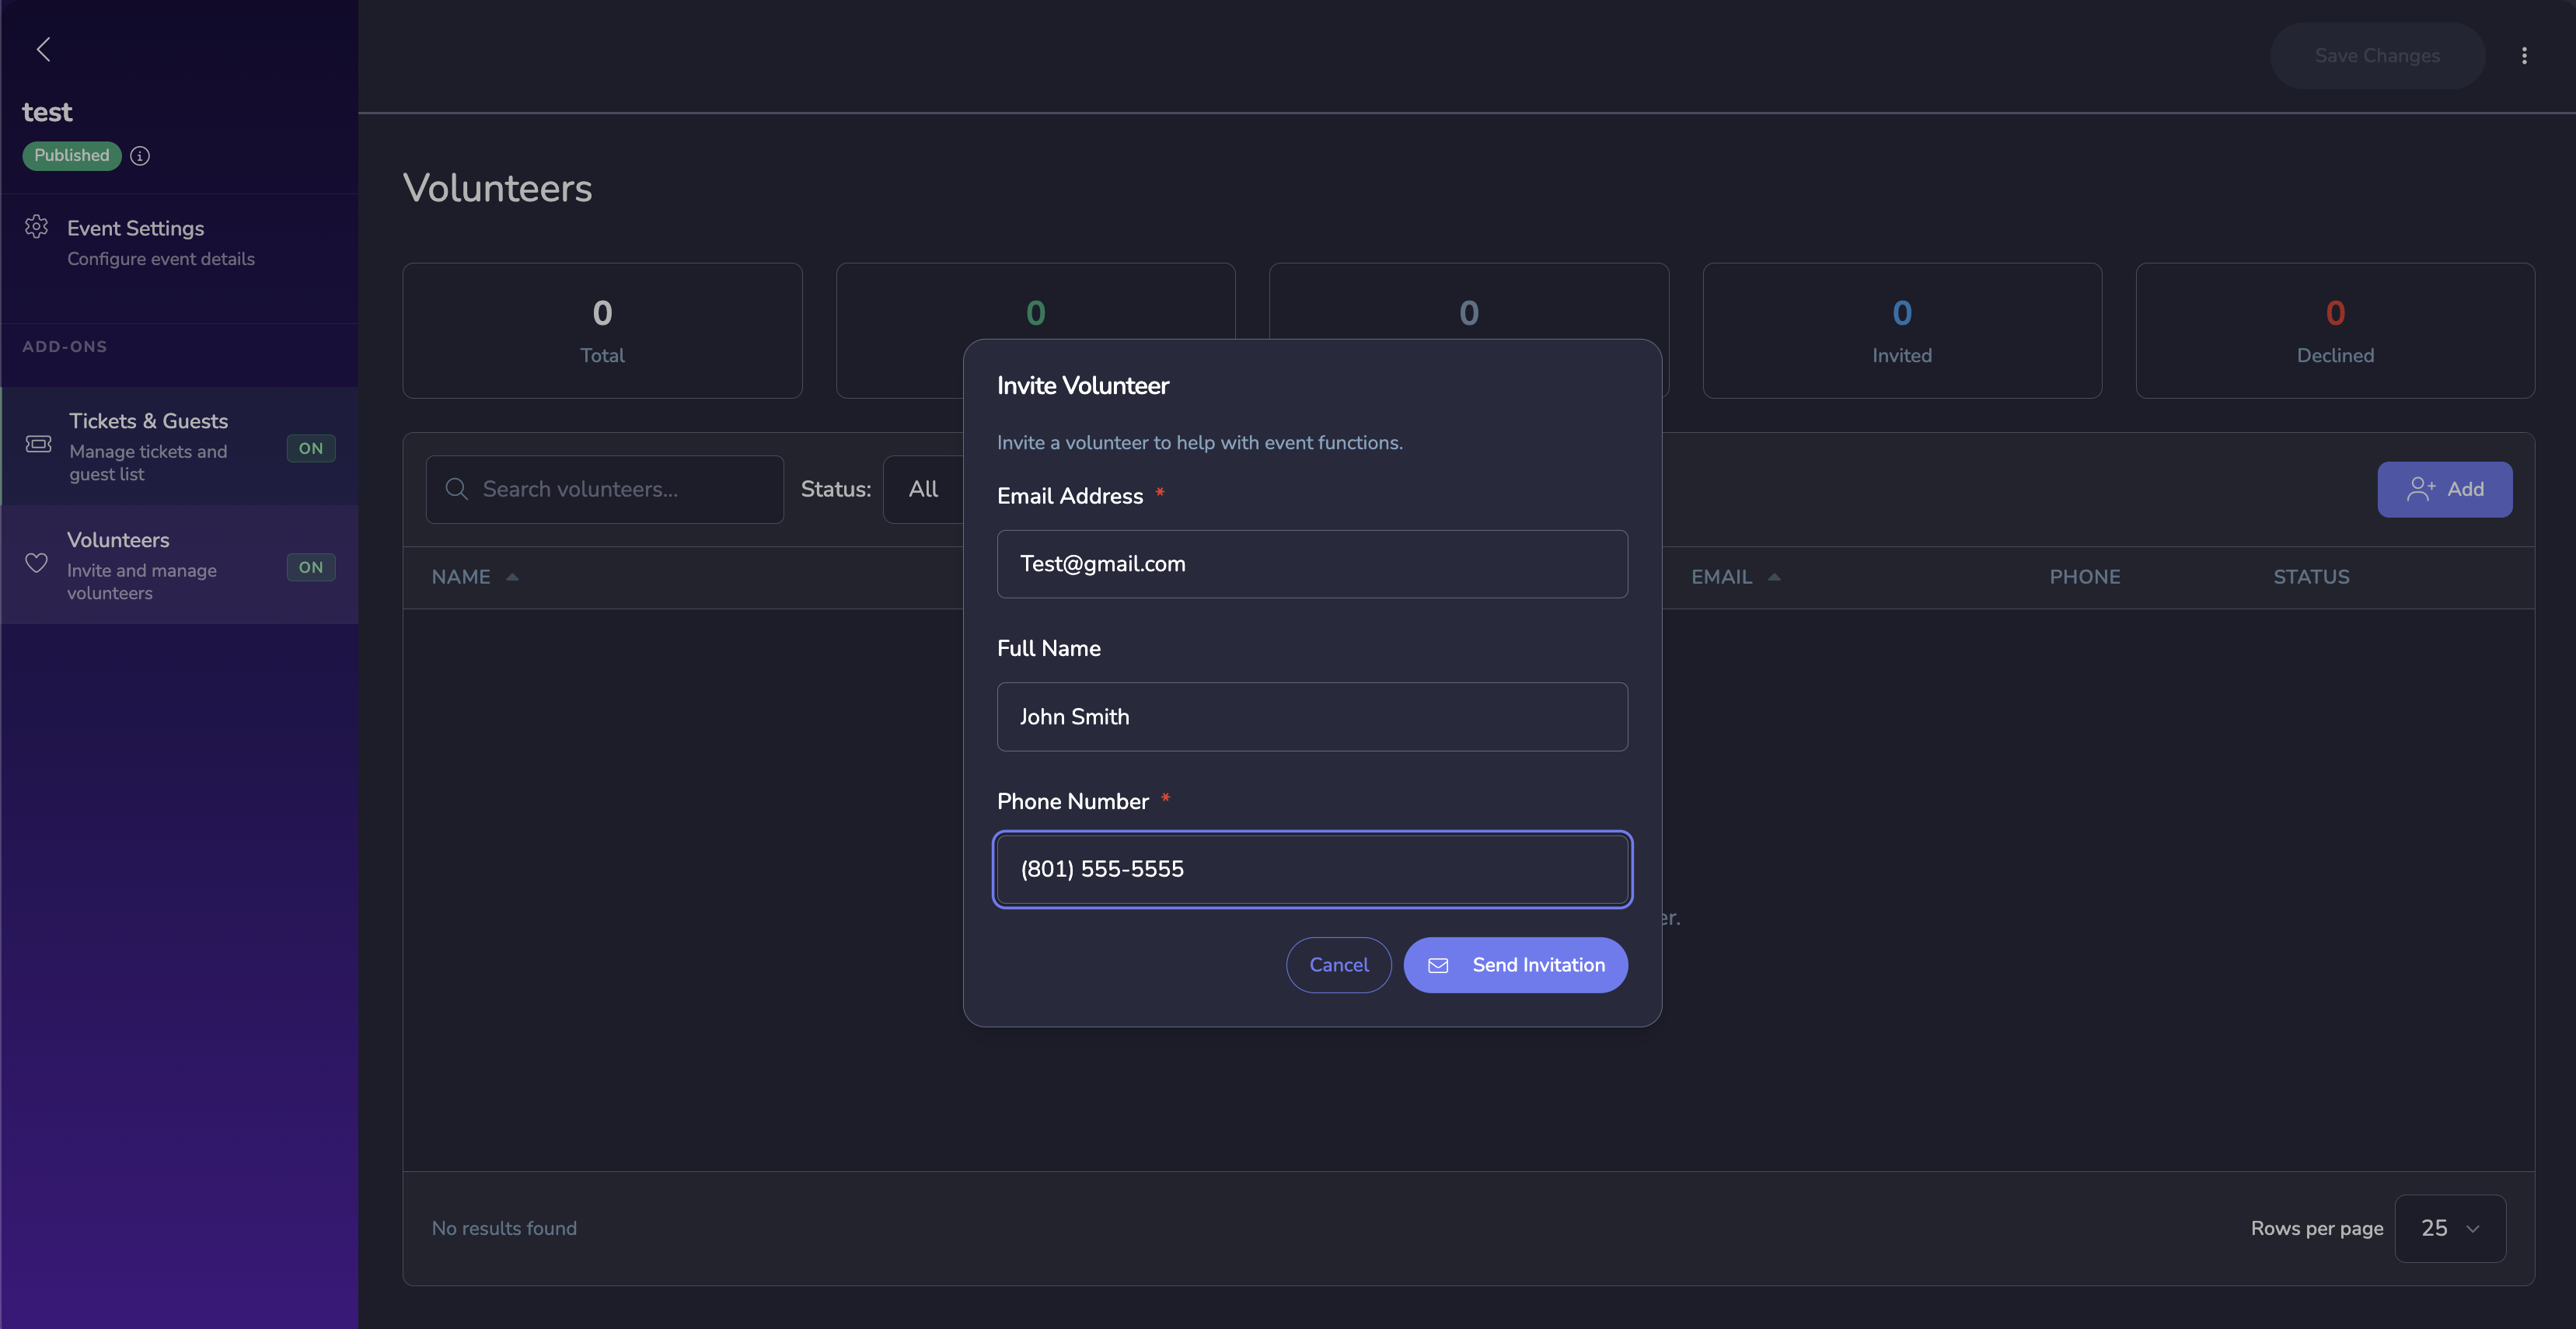Sort by the EMAIL column header
2576x1329 pixels.
(x=1721, y=577)
